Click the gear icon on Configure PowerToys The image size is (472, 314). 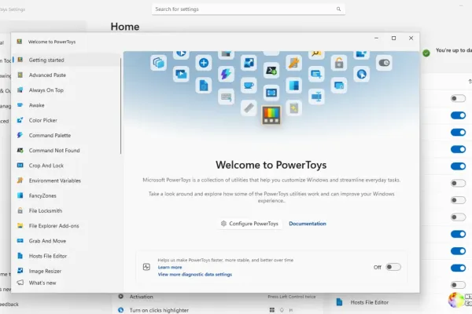pos(223,224)
